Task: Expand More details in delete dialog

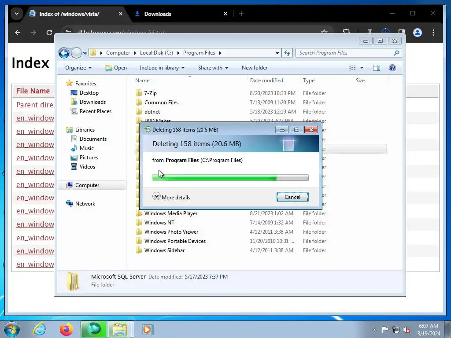Action: point(171,197)
